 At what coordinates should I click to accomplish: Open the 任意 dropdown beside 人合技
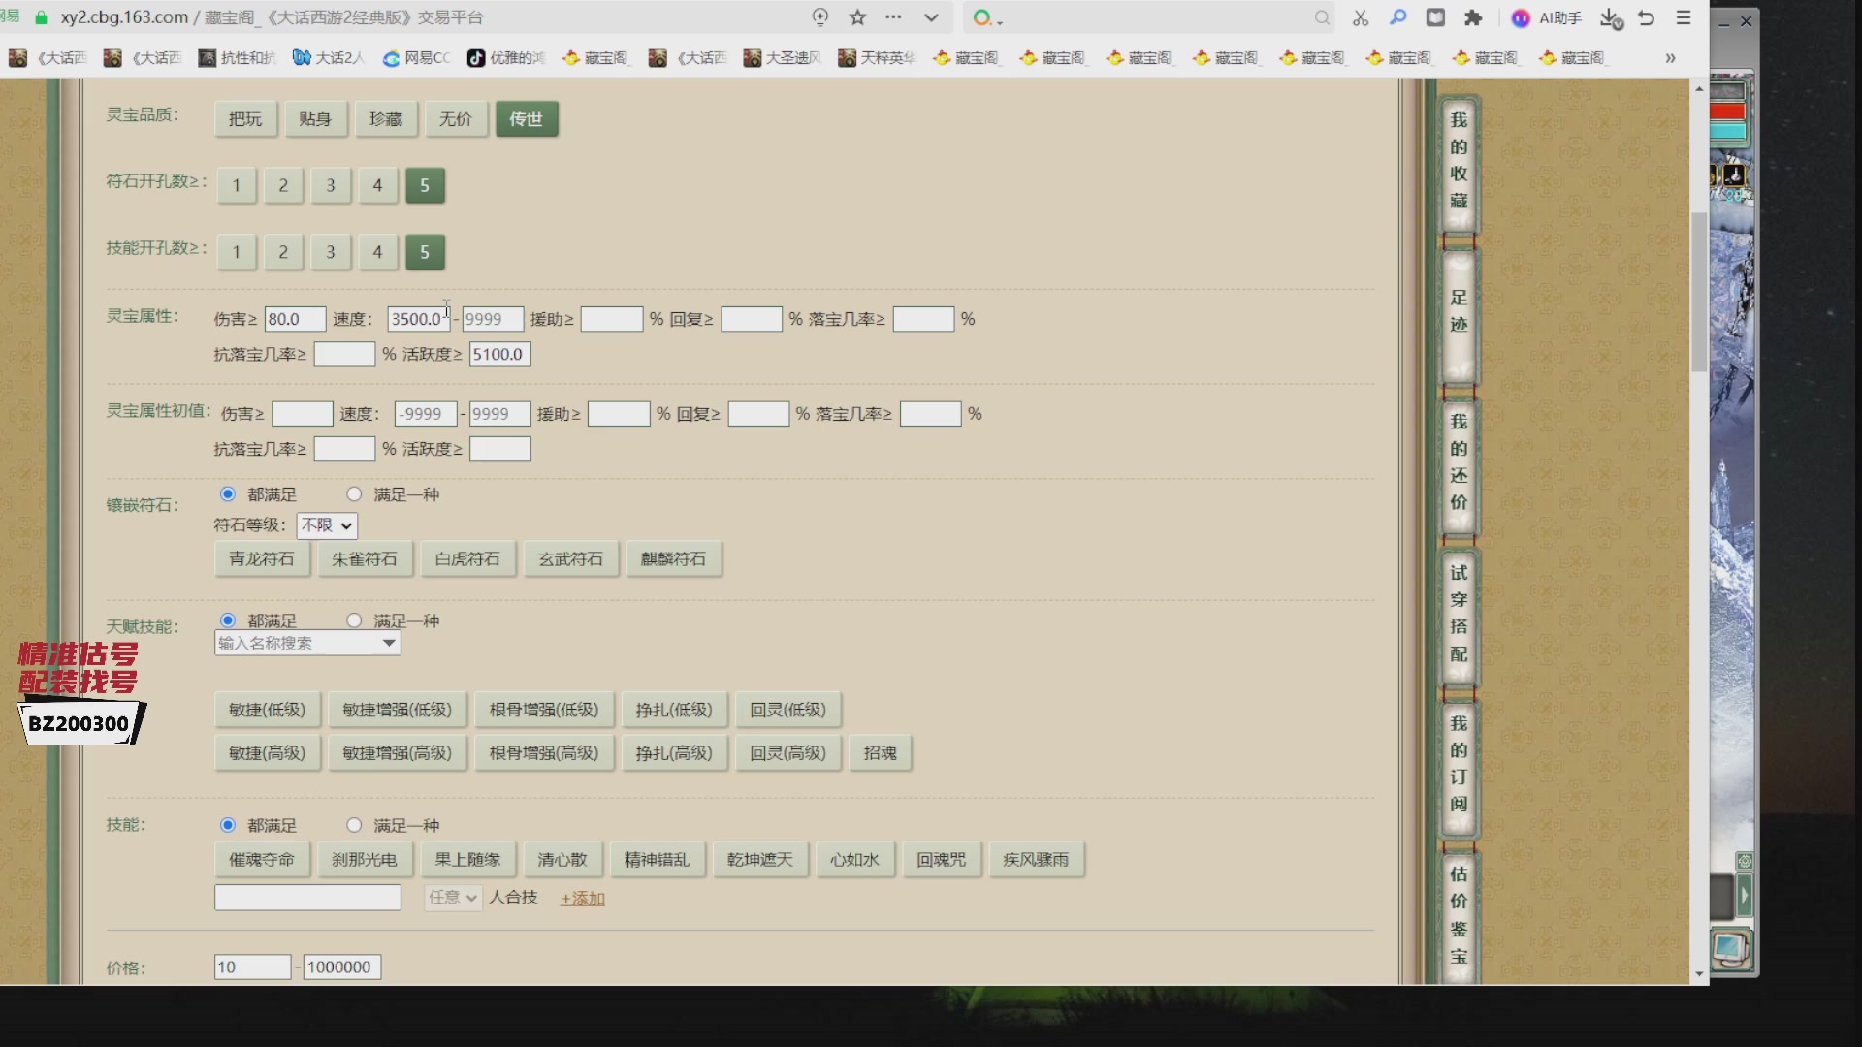[453, 898]
